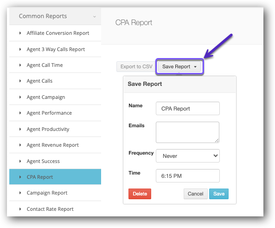Viewport: 275px width, 228px height.
Task: Click the Emails text area
Action: (x=187, y=132)
